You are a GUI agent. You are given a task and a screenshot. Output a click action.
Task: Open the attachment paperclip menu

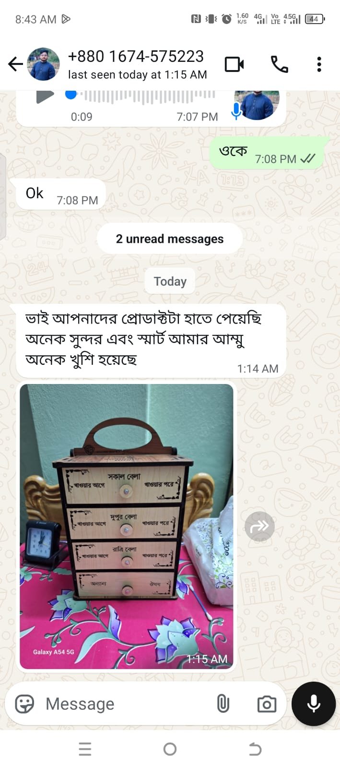click(223, 704)
